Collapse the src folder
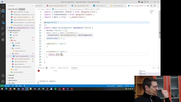Image resolution: width=181 pixels, height=102 pixels. (13, 38)
